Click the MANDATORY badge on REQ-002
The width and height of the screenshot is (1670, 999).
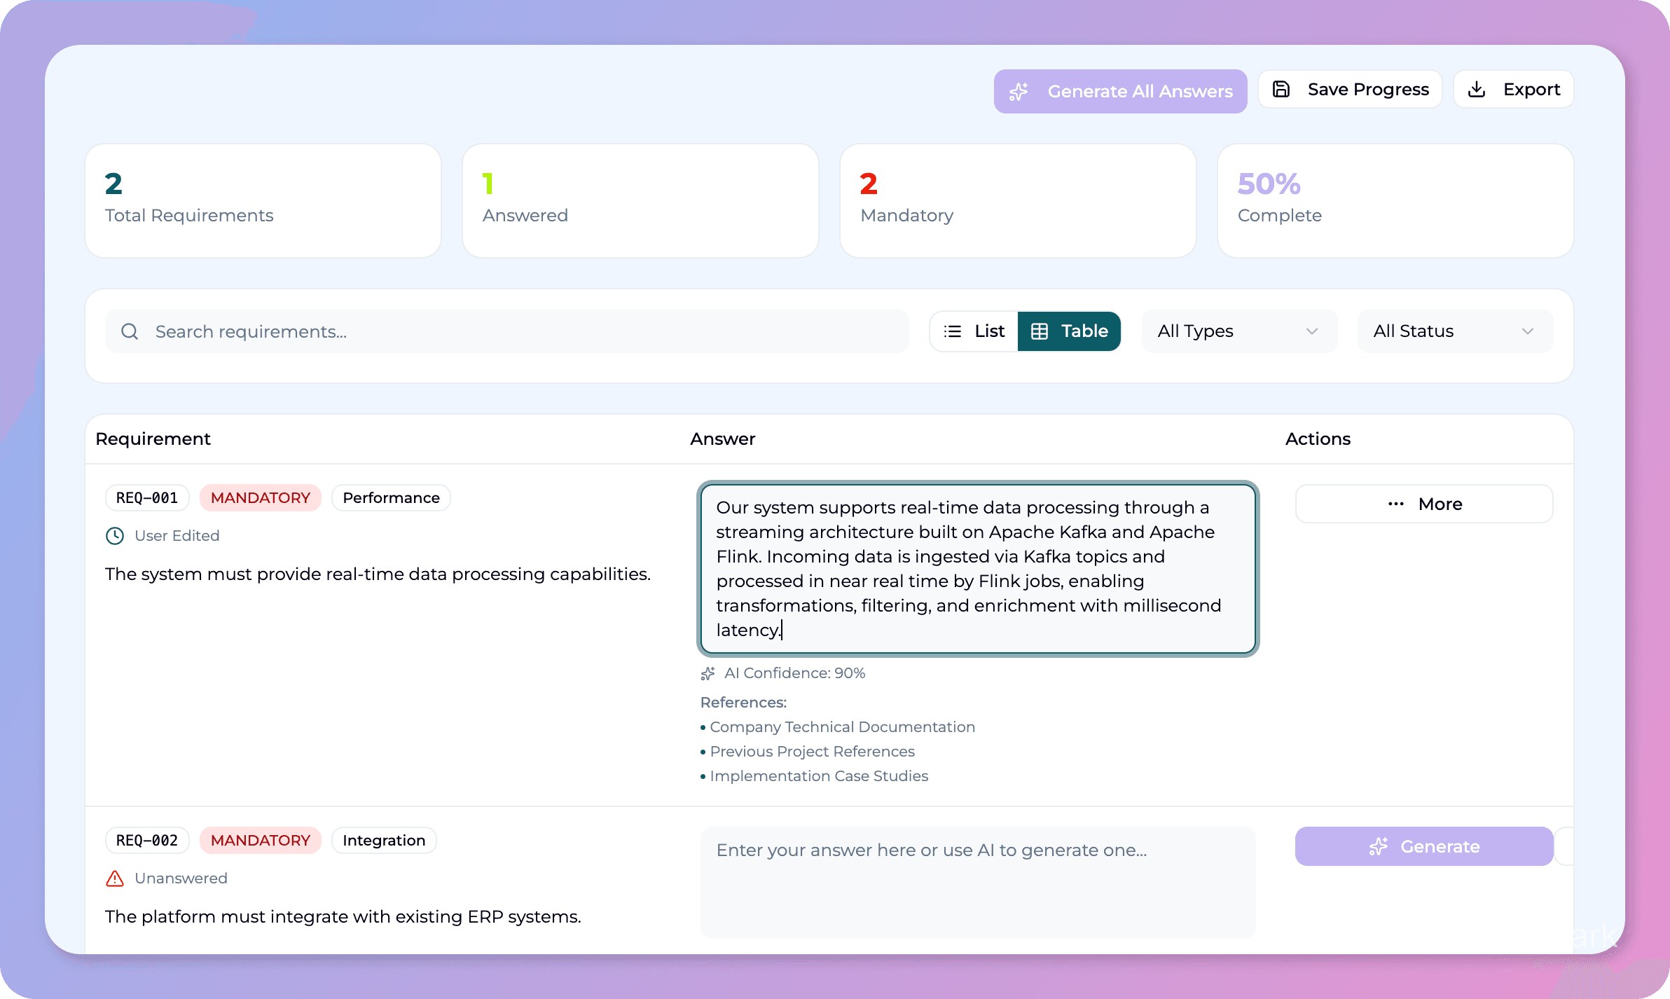pyautogui.click(x=260, y=841)
